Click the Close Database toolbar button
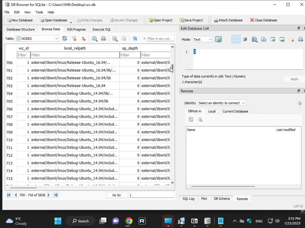 tap(264, 20)
